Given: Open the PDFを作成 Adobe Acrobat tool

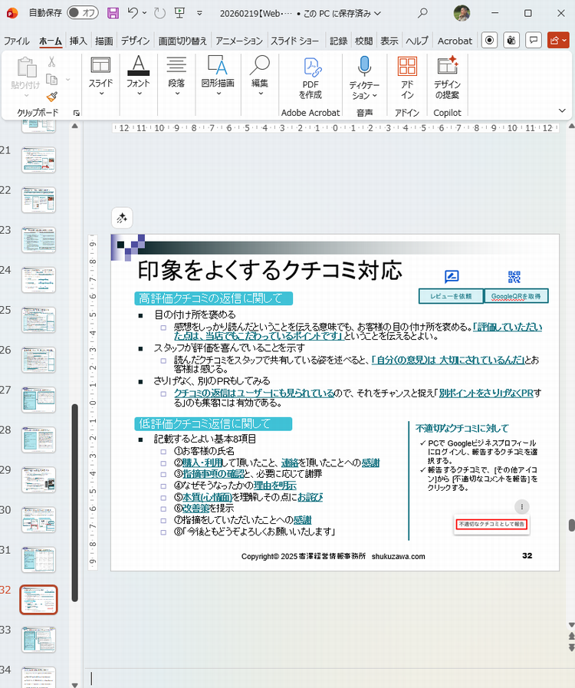Looking at the screenshot, I should [310, 77].
